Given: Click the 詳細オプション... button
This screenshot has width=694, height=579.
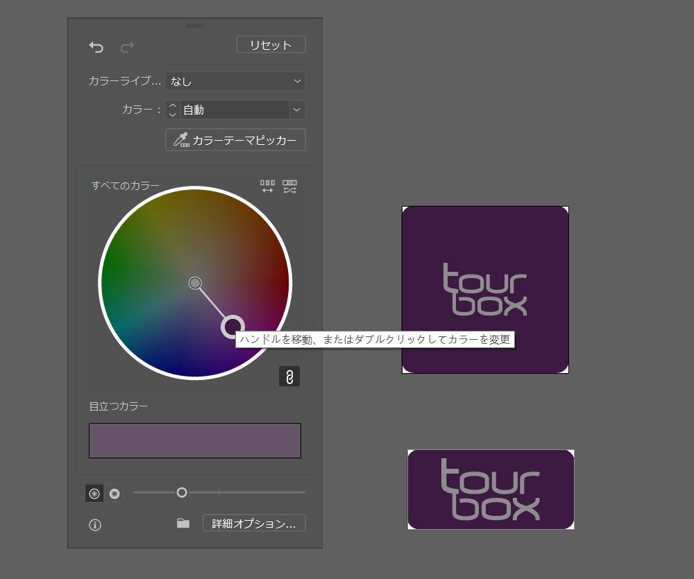Looking at the screenshot, I should [x=254, y=524].
